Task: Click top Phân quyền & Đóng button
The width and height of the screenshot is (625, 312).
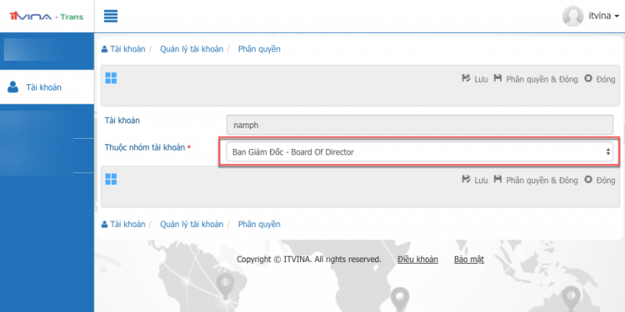Action: (535, 79)
